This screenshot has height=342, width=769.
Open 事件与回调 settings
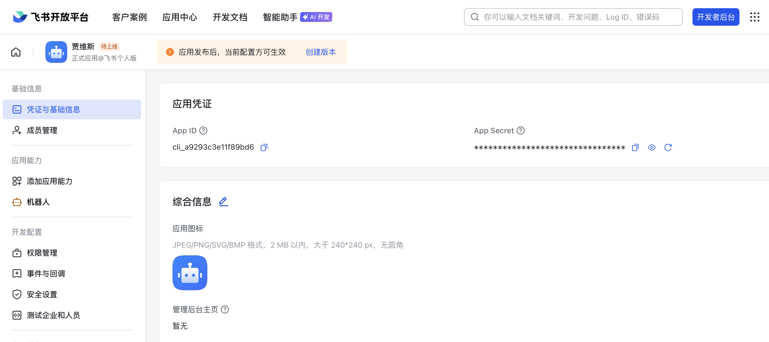(45, 274)
